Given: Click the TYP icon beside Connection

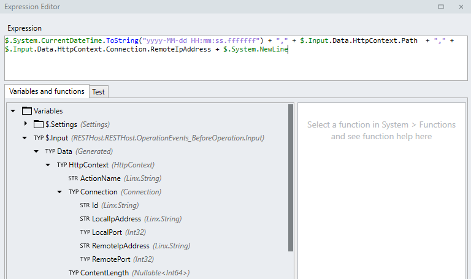Looking at the screenshot, I should point(74,192).
